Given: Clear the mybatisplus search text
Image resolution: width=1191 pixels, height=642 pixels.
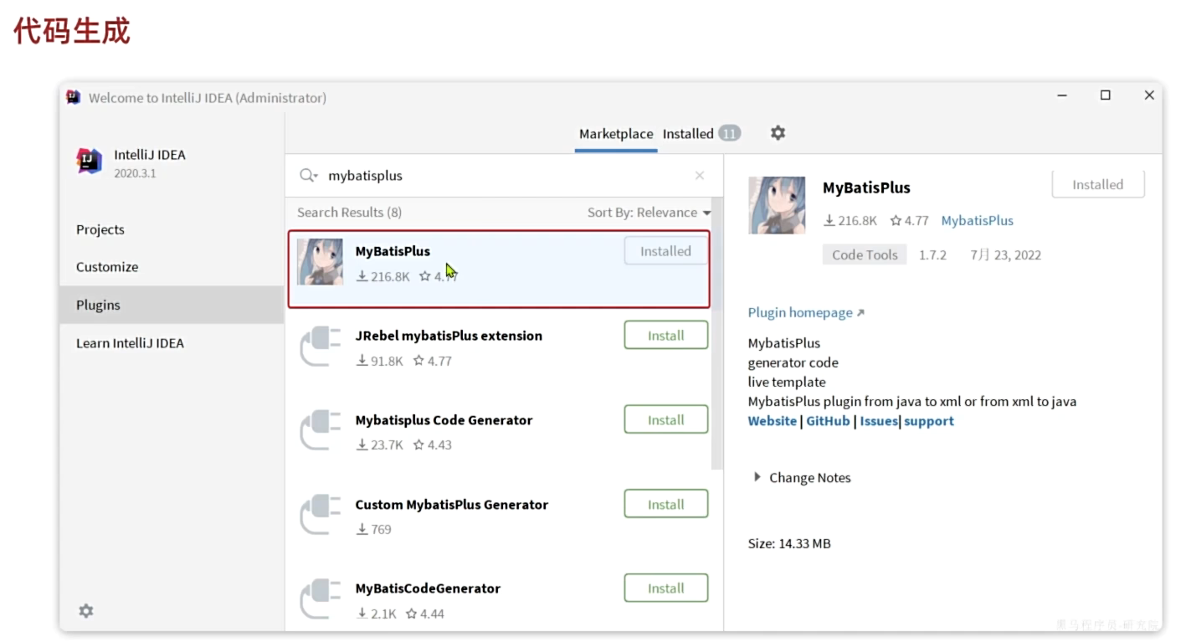Looking at the screenshot, I should point(700,176).
